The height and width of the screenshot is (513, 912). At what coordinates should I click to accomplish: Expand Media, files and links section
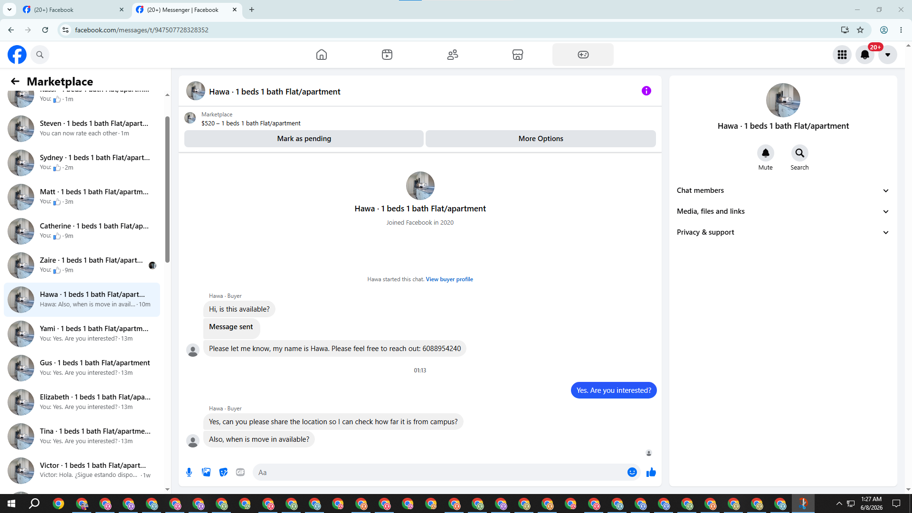[783, 211]
